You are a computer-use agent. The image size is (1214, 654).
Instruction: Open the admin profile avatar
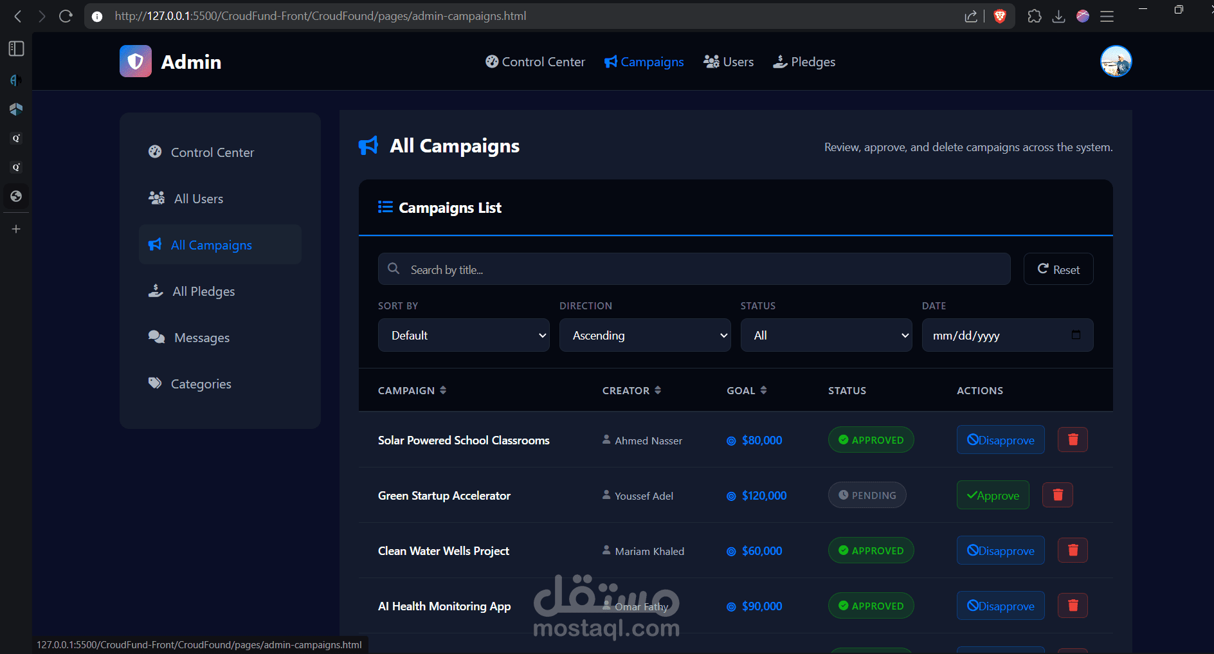[1116, 61]
